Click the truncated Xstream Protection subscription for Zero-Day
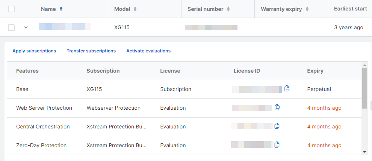 tap(116, 145)
